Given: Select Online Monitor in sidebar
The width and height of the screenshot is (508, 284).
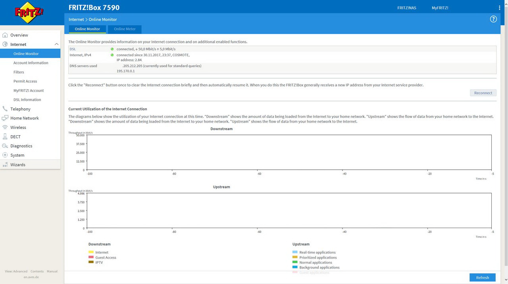Looking at the screenshot, I should pos(30,54).
